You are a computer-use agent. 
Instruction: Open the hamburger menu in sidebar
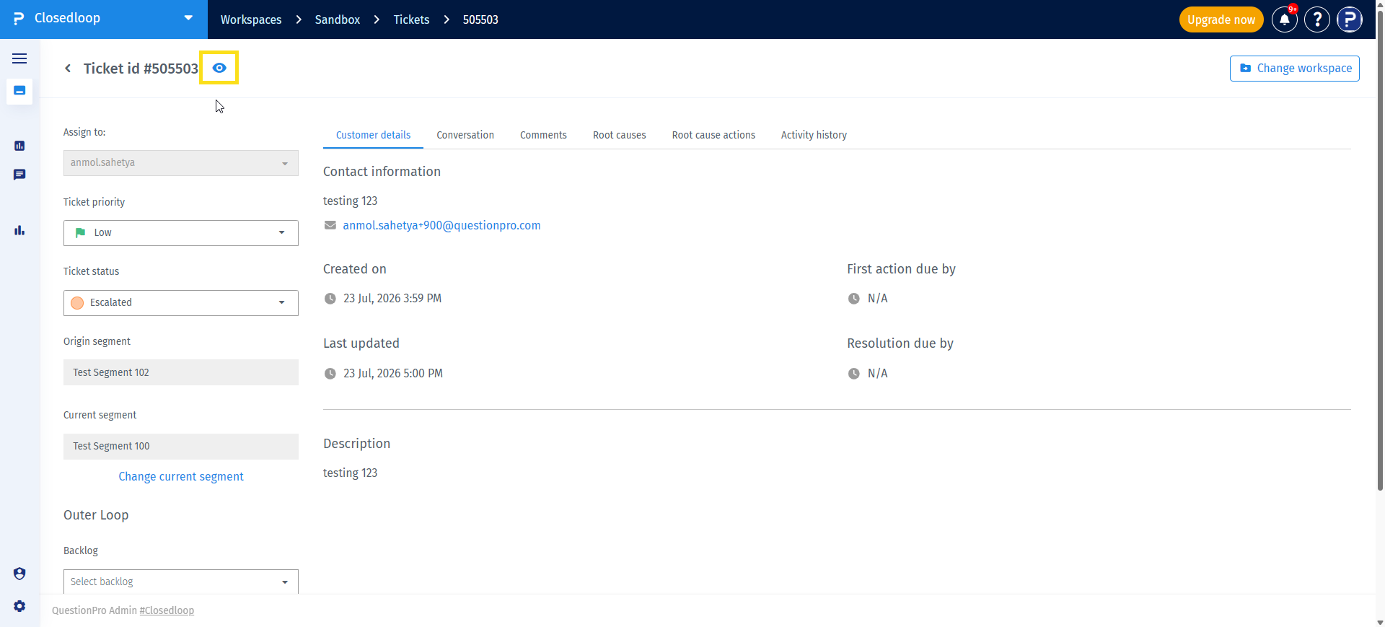[19, 58]
